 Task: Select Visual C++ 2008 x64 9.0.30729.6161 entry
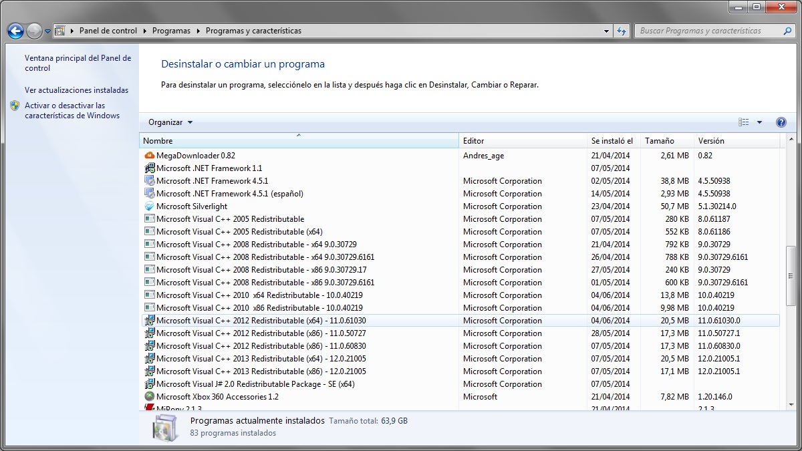click(x=265, y=257)
